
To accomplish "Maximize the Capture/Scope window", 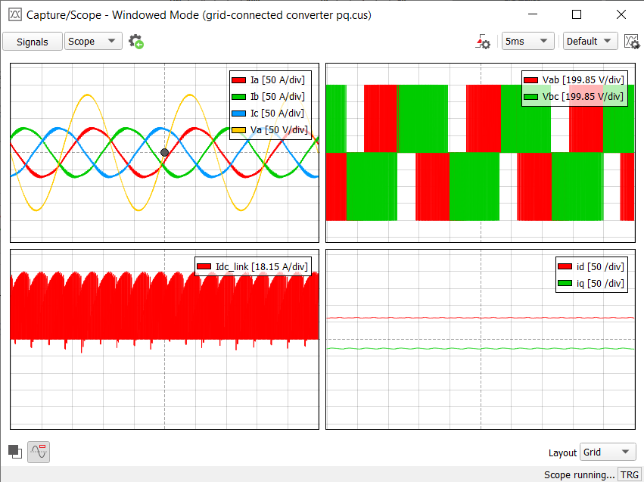I will point(577,14).
